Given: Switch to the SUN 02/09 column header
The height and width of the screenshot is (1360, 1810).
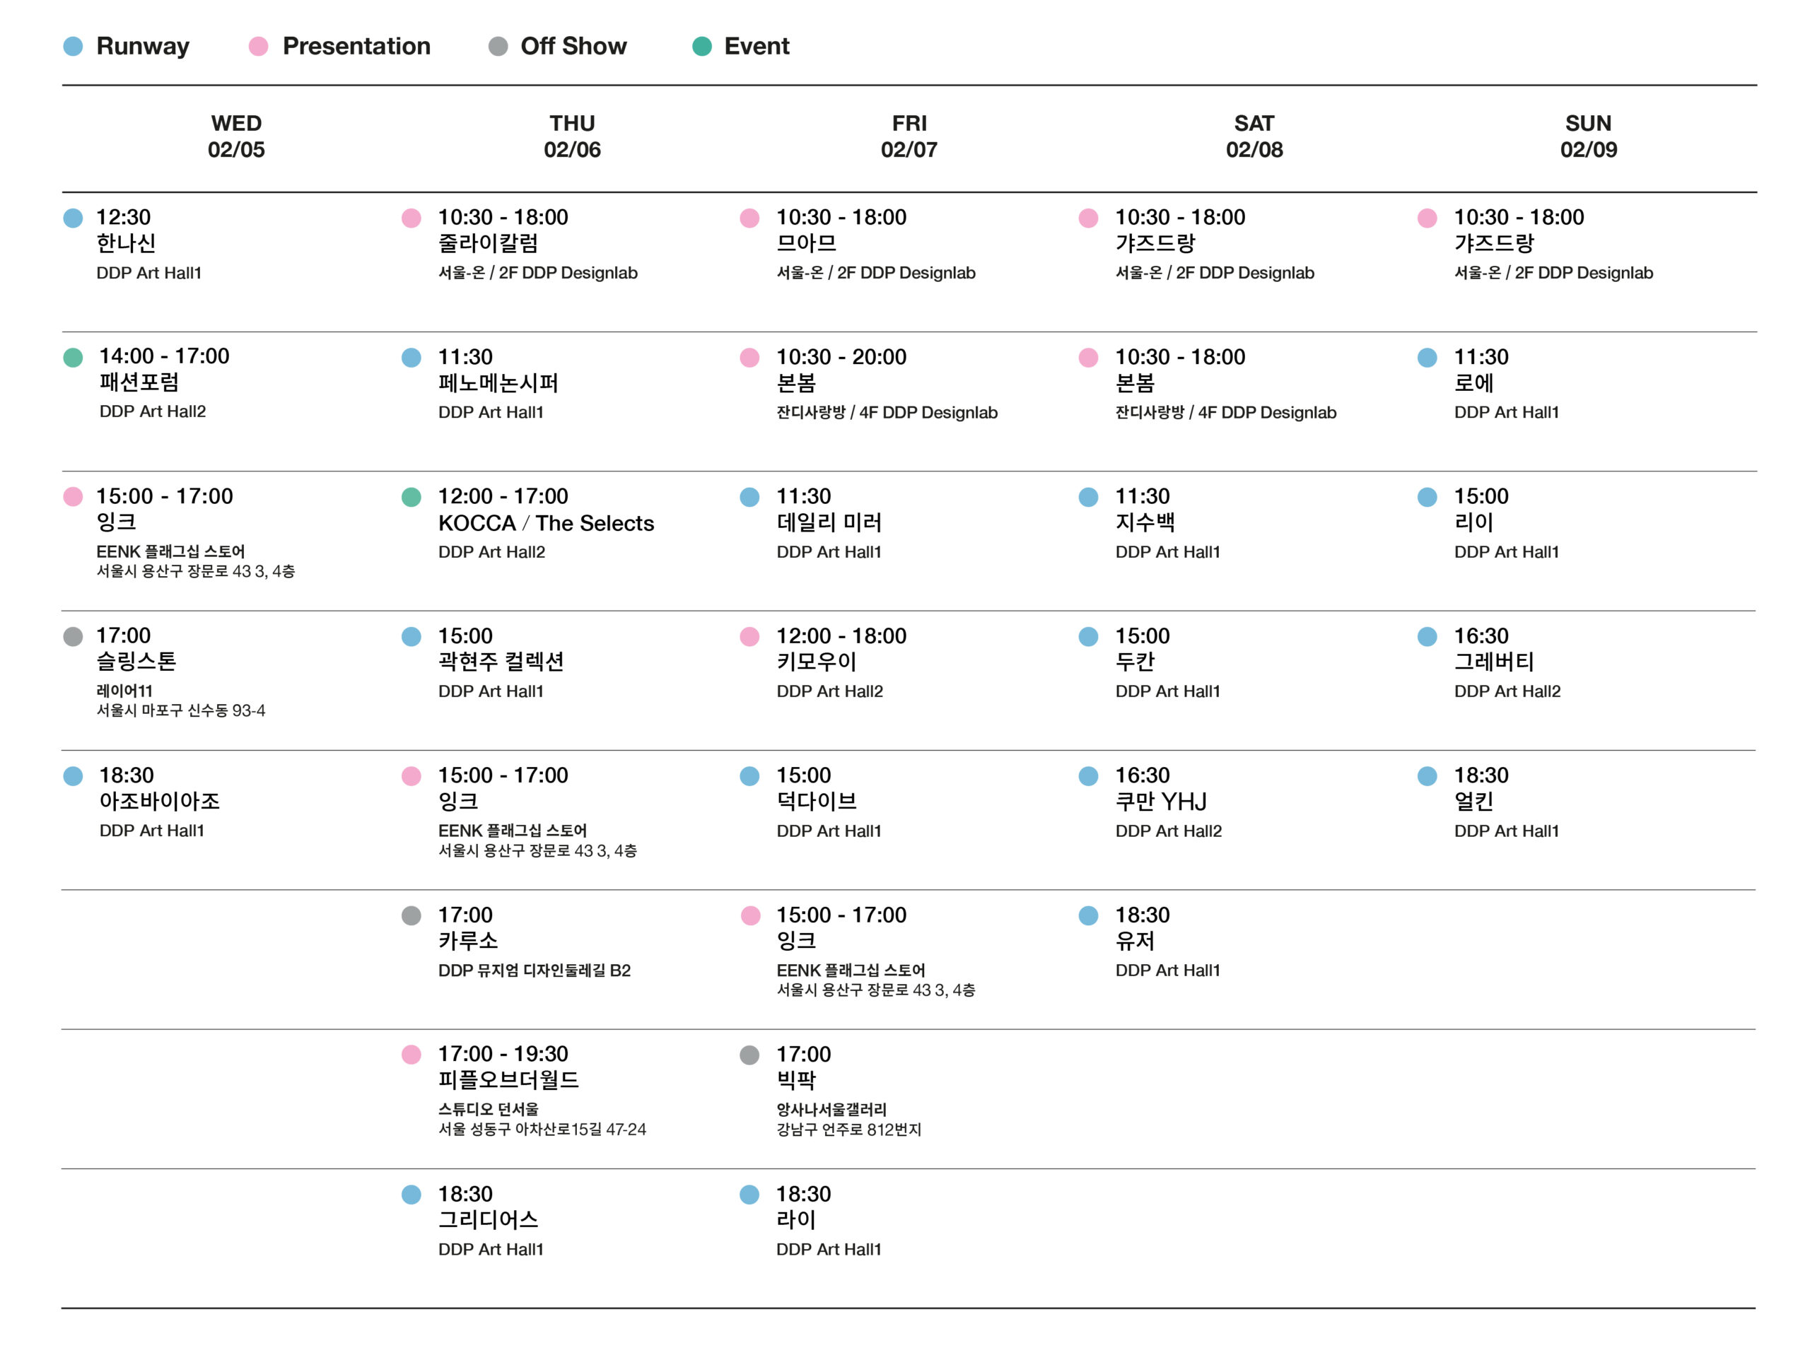Looking at the screenshot, I should tap(1588, 136).
